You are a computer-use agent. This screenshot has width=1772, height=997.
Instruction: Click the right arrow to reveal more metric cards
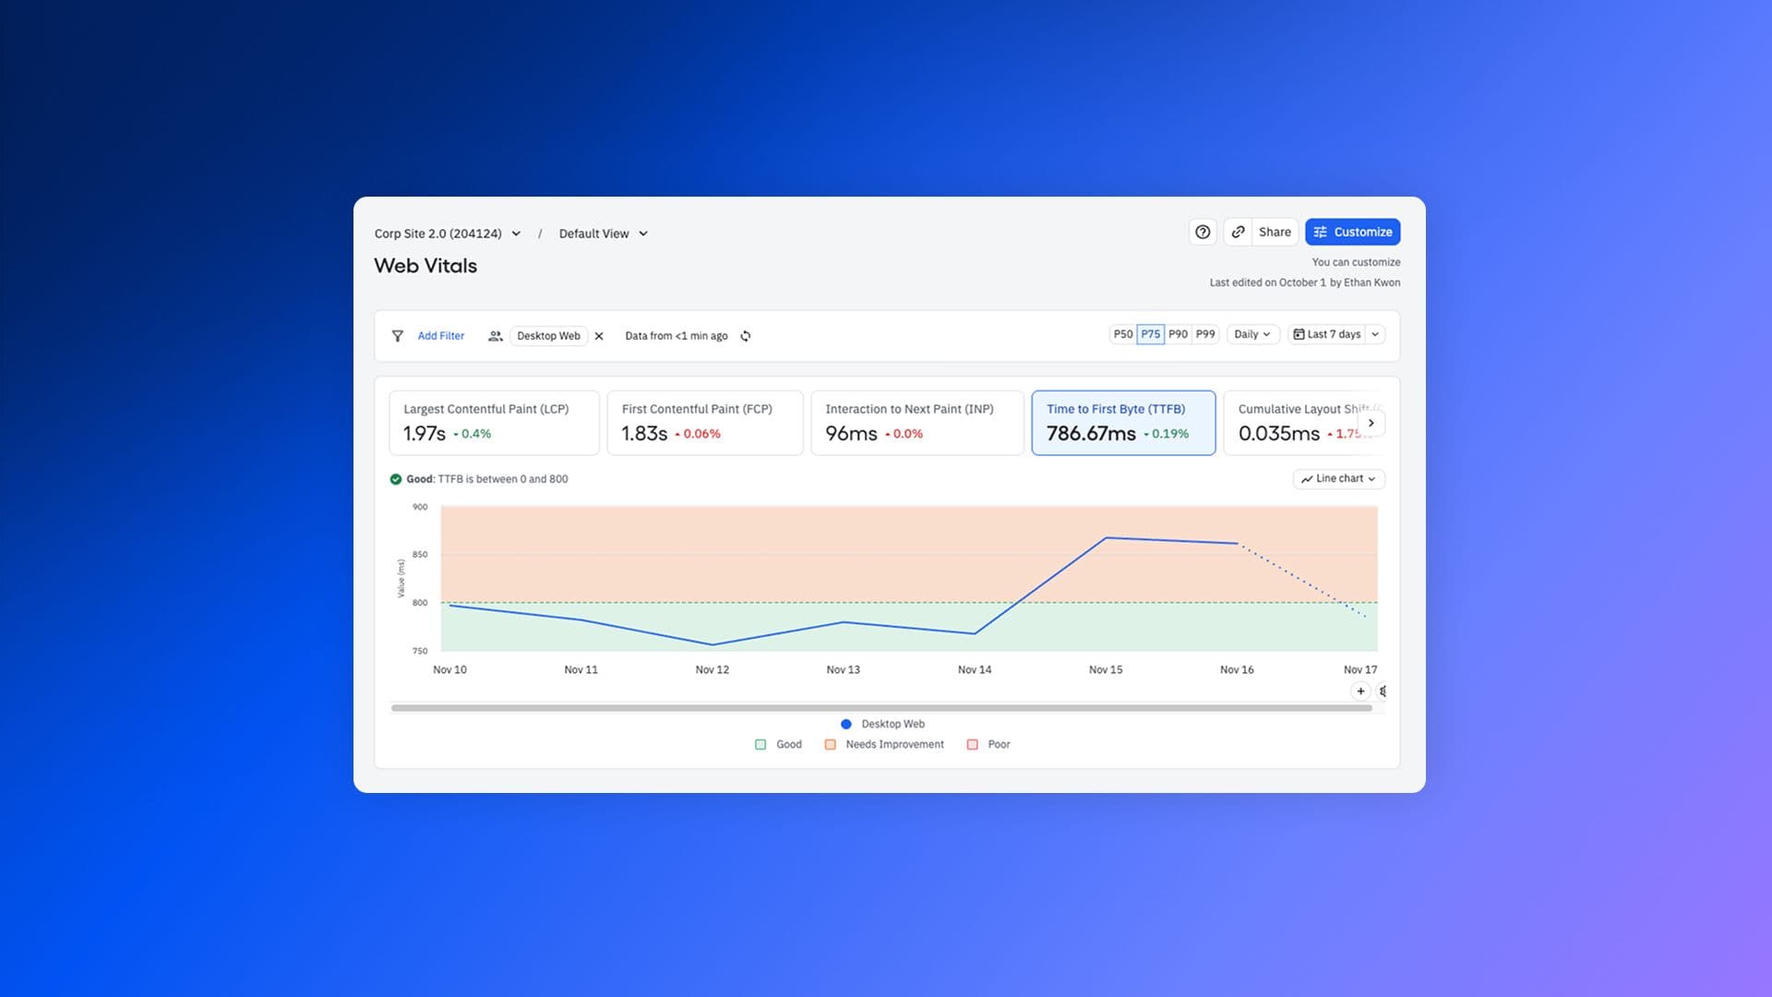click(1371, 422)
